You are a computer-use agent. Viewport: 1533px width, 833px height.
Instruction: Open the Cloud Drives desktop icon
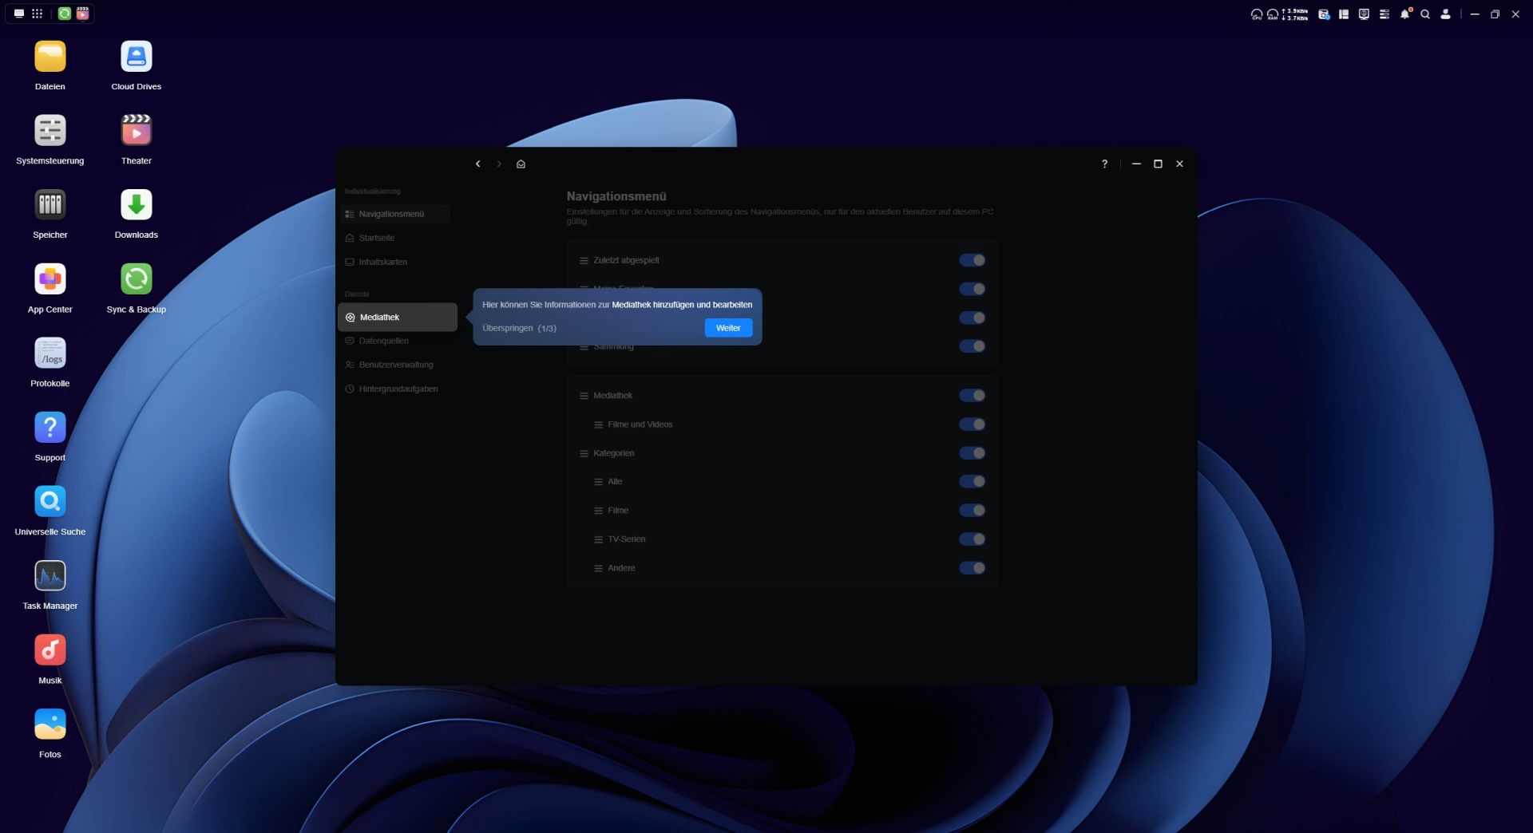tap(136, 57)
